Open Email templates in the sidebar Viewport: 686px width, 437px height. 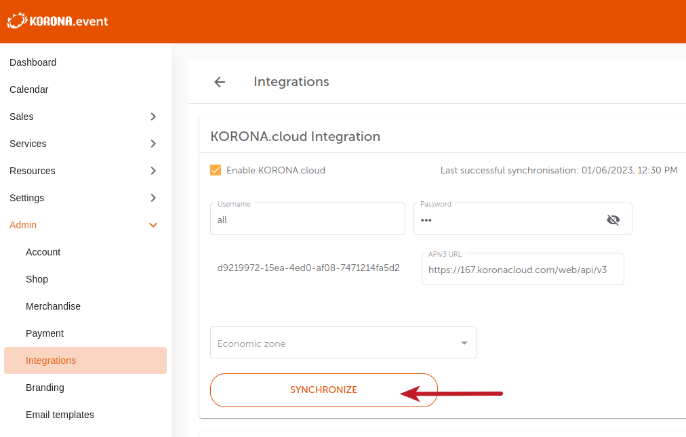(60, 415)
